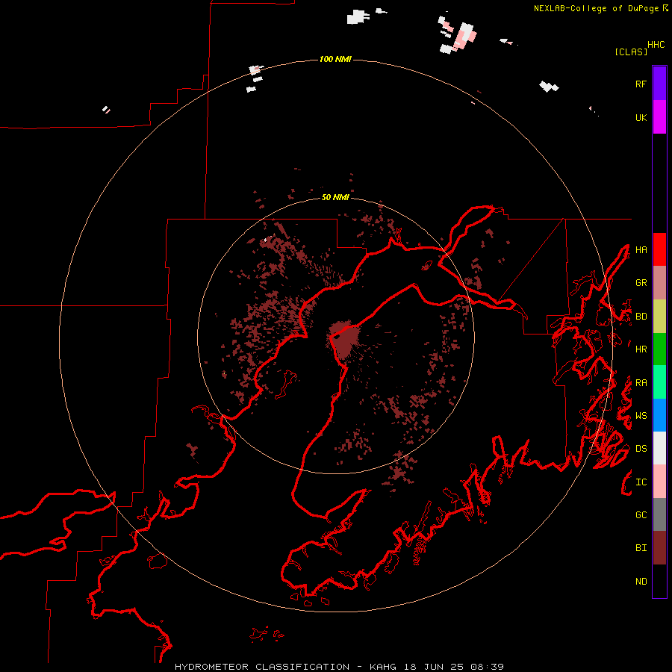Click the GC legend label
672x672 pixels.
pyautogui.click(x=641, y=515)
